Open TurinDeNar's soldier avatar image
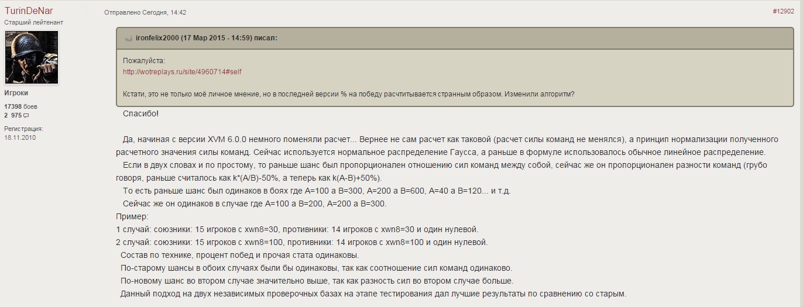This screenshot has width=803, height=307. 32,57
